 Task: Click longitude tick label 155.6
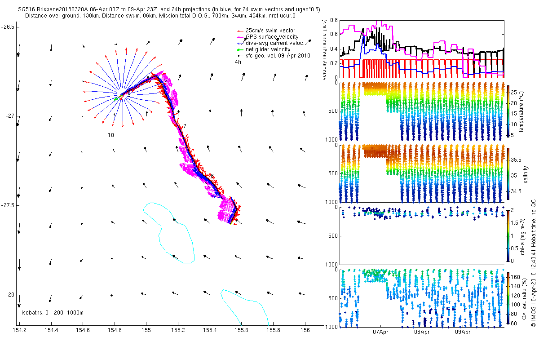(242, 331)
